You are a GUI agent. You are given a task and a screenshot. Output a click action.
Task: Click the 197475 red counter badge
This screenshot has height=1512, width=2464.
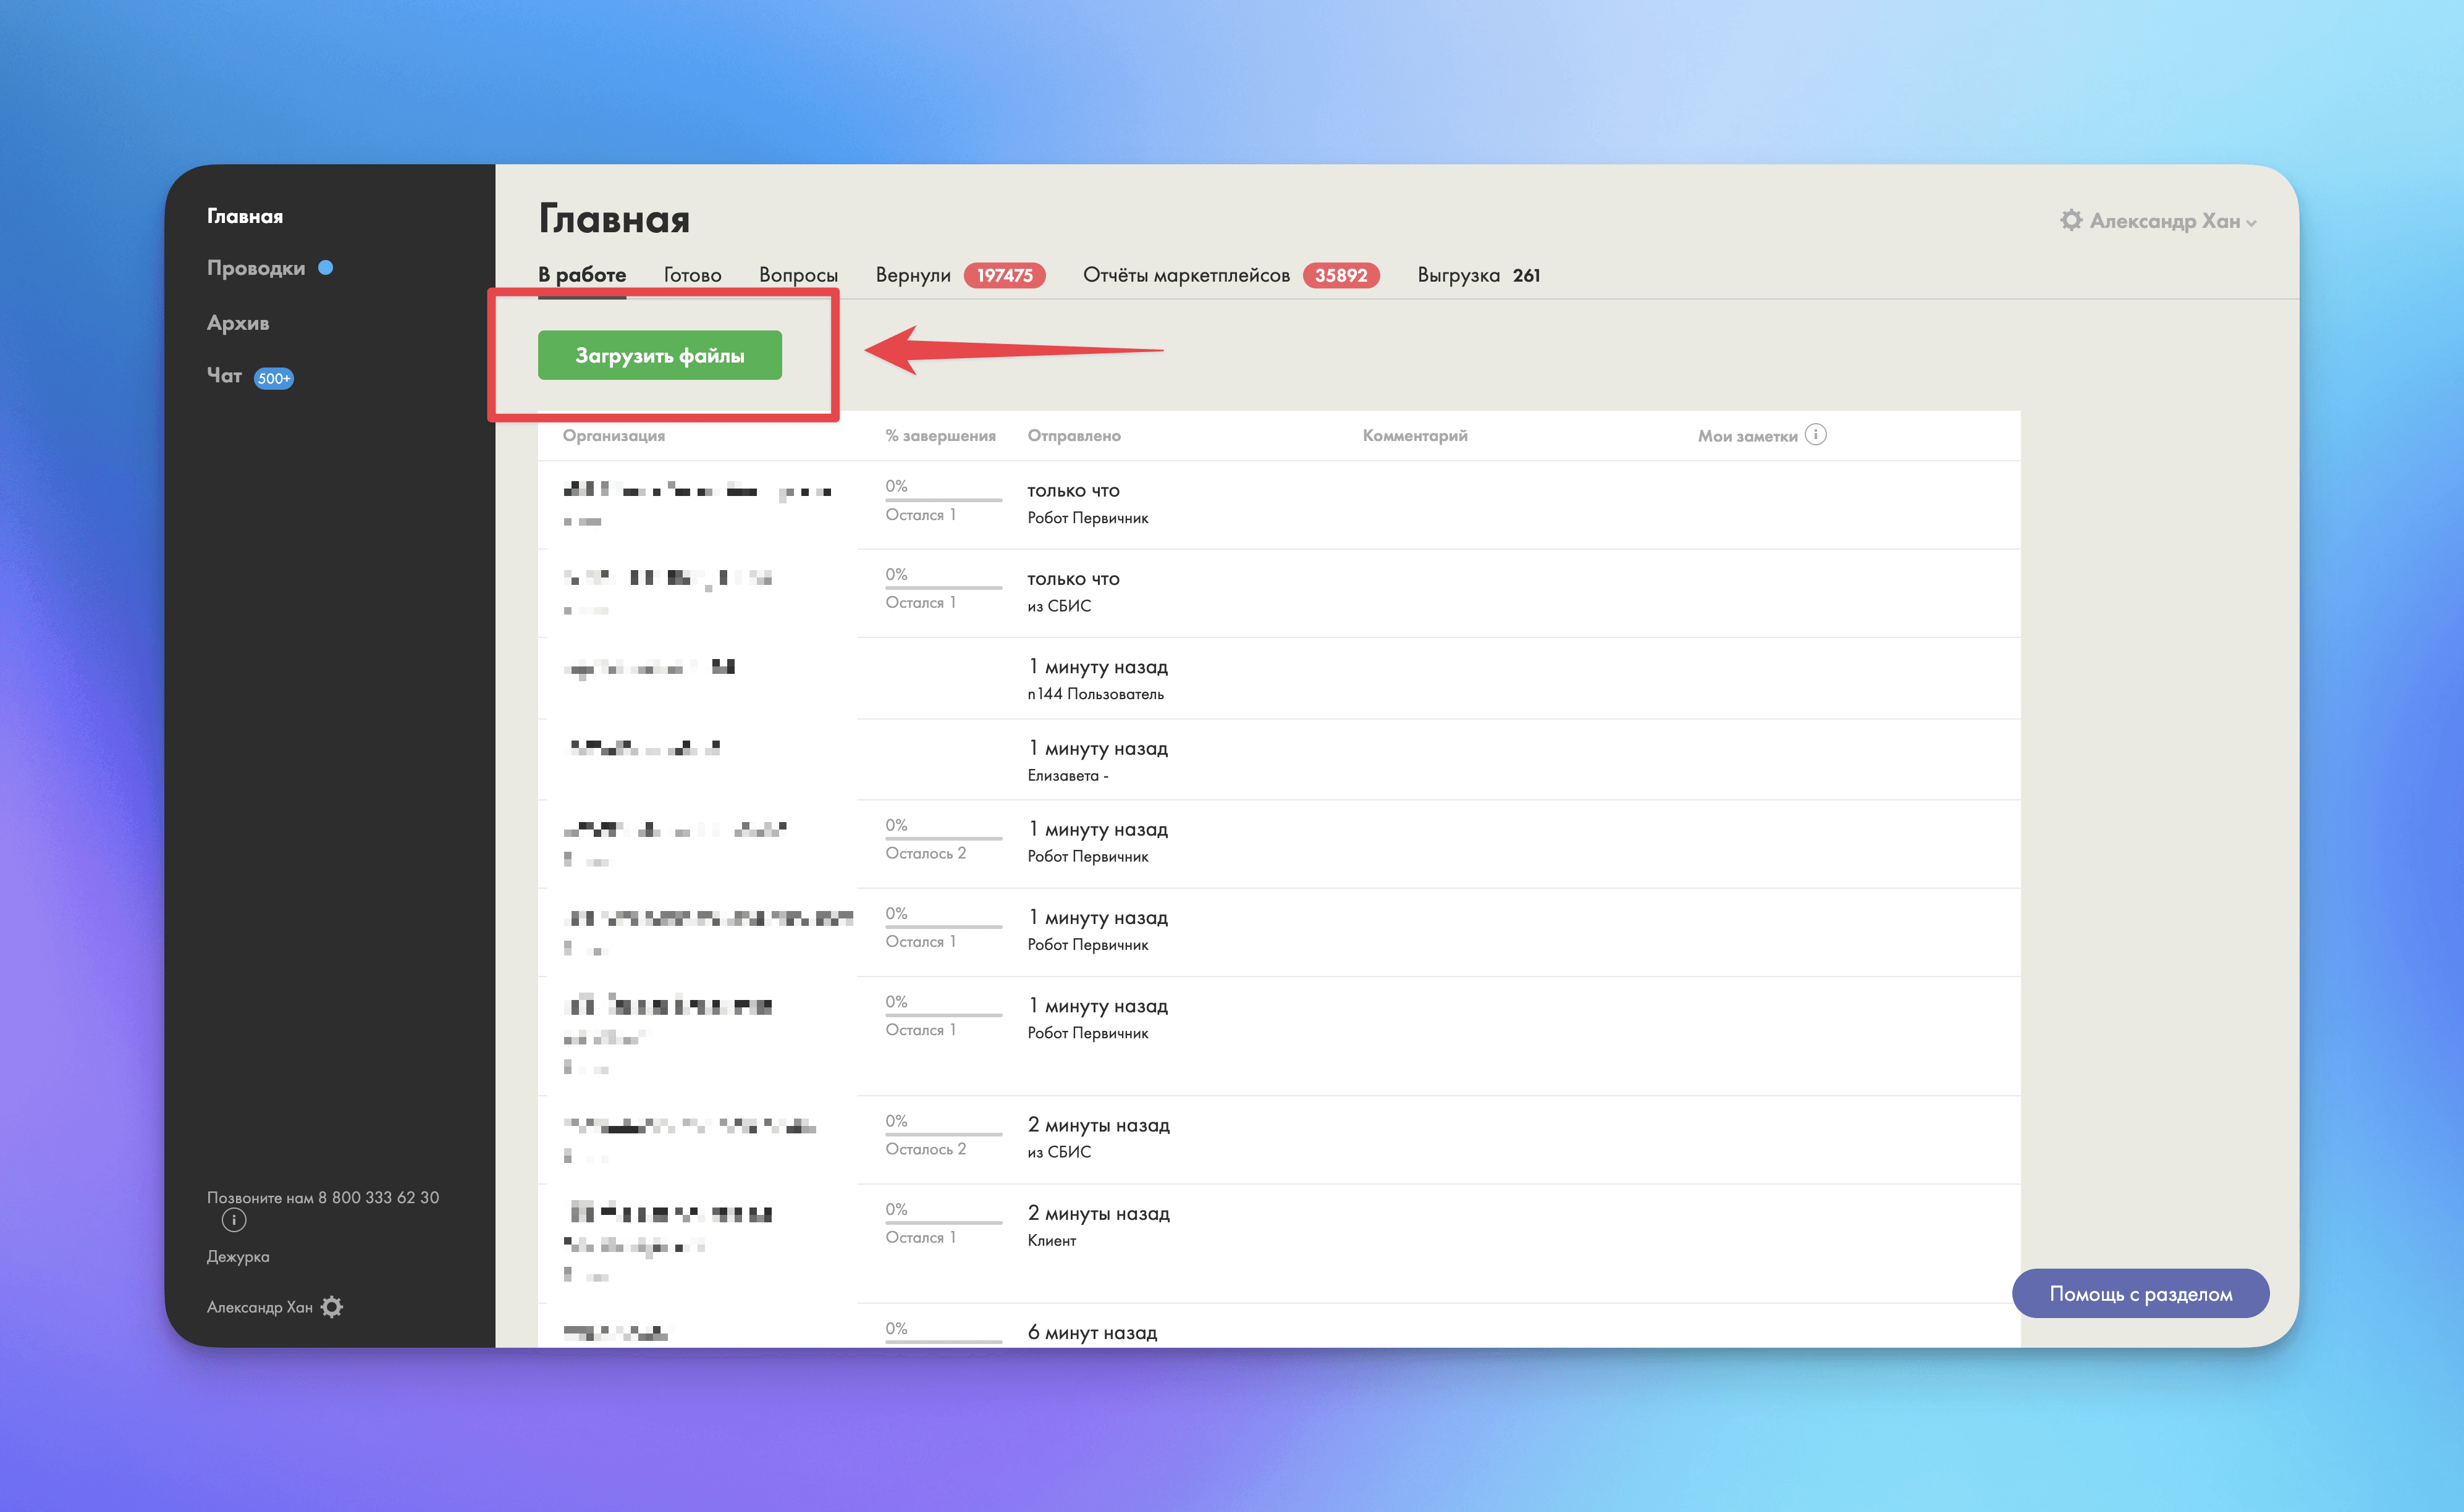[1003, 275]
